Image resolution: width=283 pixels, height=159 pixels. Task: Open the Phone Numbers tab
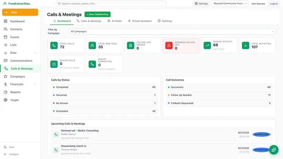pos(140,21)
